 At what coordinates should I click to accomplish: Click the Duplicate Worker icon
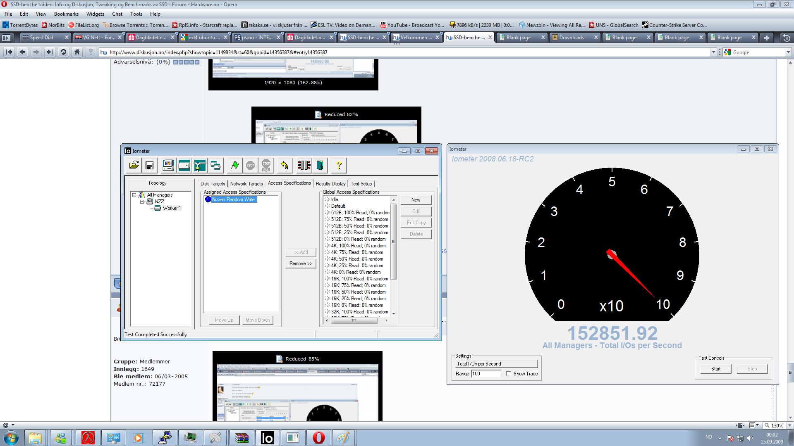pos(215,166)
